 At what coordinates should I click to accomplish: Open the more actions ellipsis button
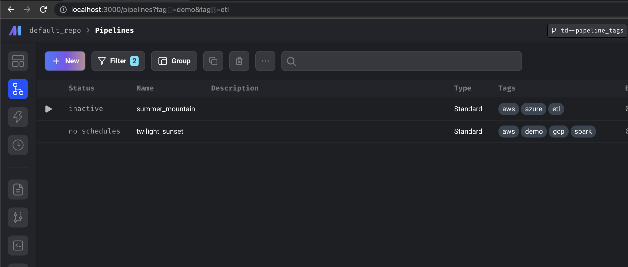[x=265, y=61]
